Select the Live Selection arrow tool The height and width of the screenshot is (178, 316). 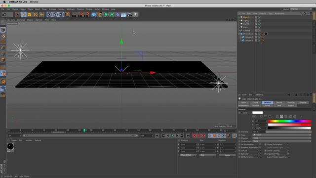[x=18, y=14]
